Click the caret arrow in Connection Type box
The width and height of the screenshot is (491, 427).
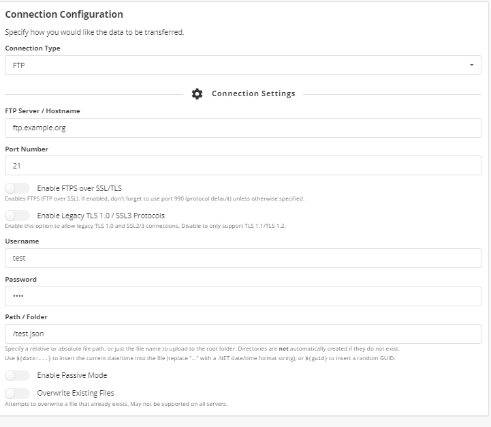click(x=472, y=65)
